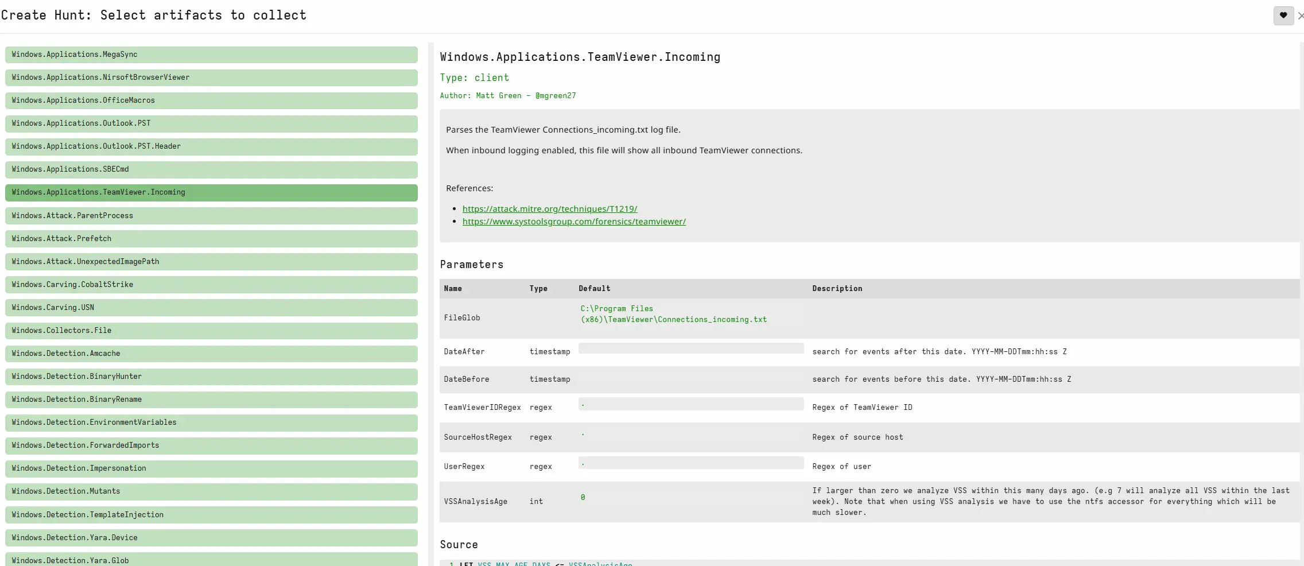Image resolution: width=1304 pixels, height=566 pixels.
Task: Click the heart favorites icon button
Action: (x=1283, y=15)
